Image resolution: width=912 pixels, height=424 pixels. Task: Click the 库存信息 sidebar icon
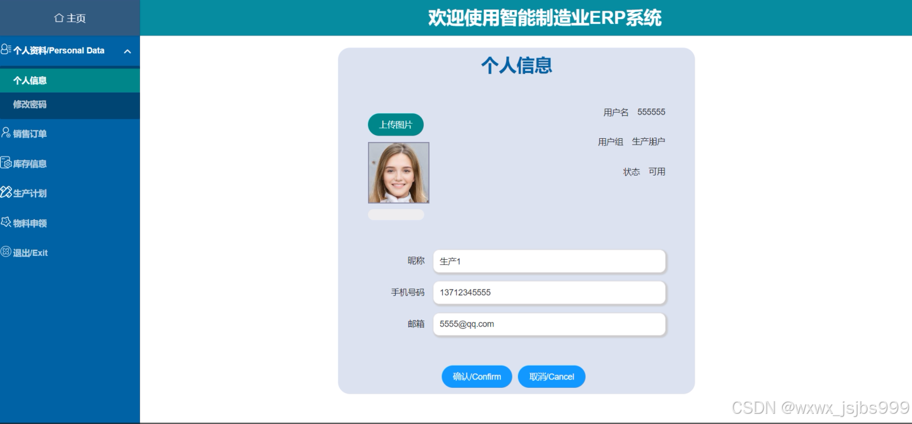coord(6,163)
